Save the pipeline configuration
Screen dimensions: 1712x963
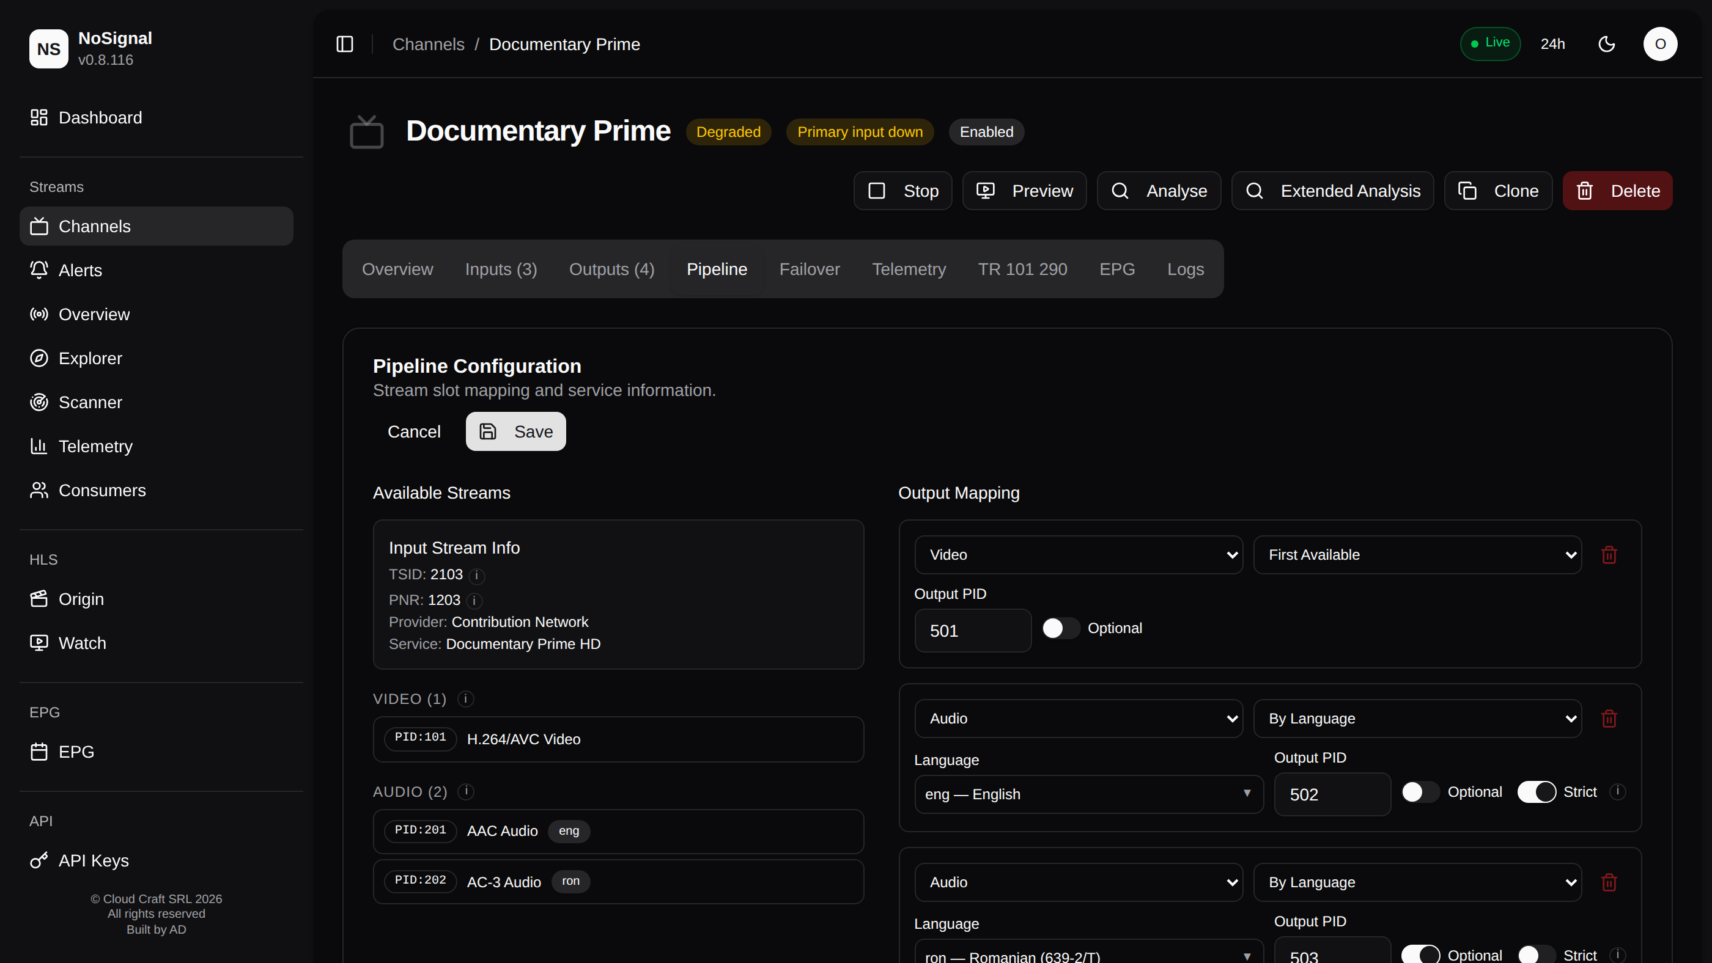point(515,431)
